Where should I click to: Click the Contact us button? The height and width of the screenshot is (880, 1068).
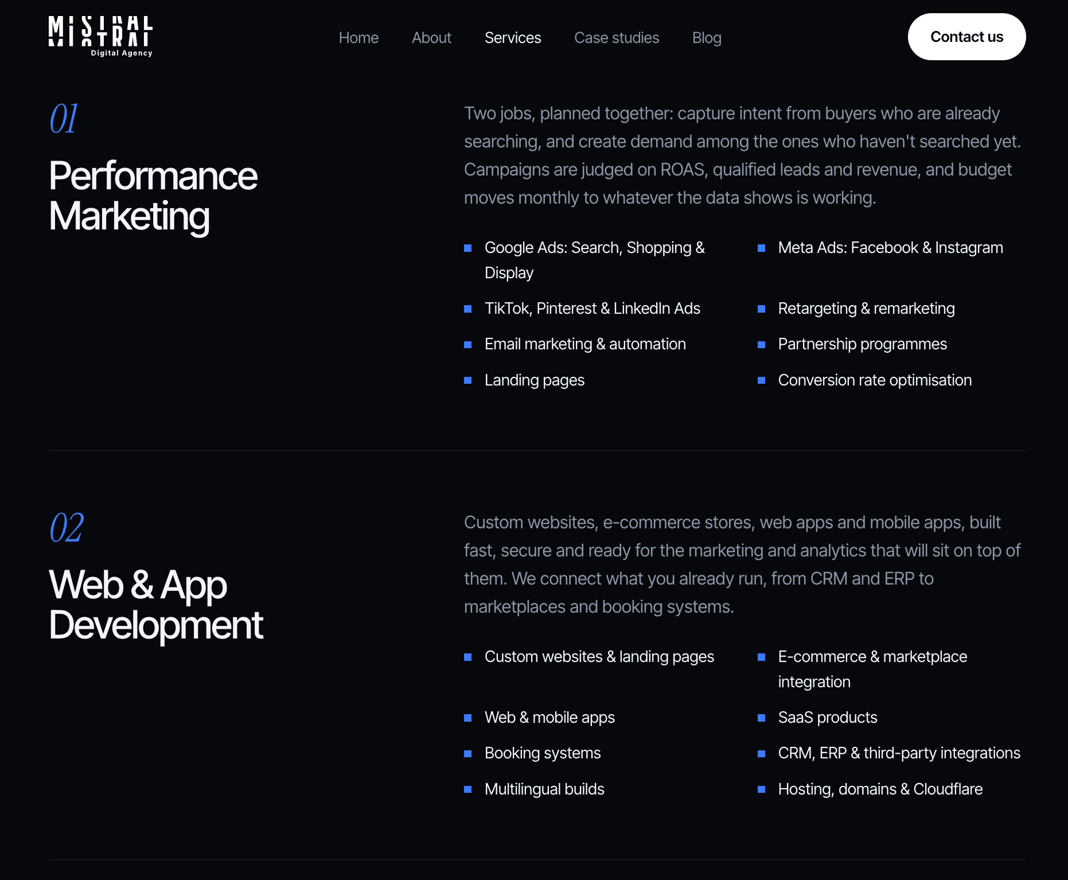(x=966, y=37)
